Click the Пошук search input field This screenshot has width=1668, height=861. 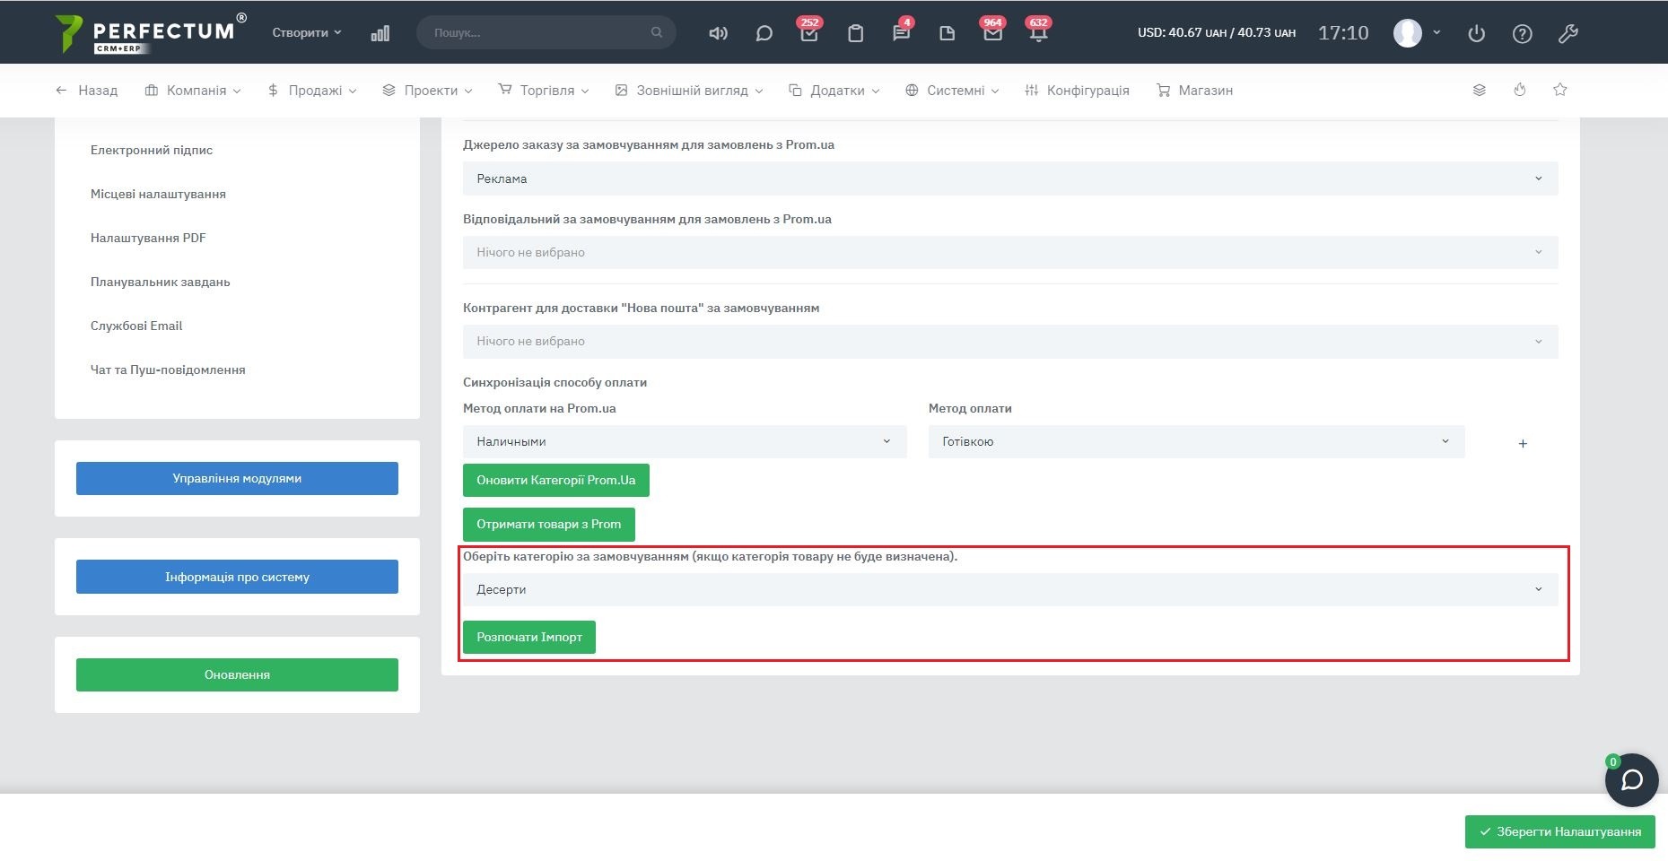coord(538,32)
